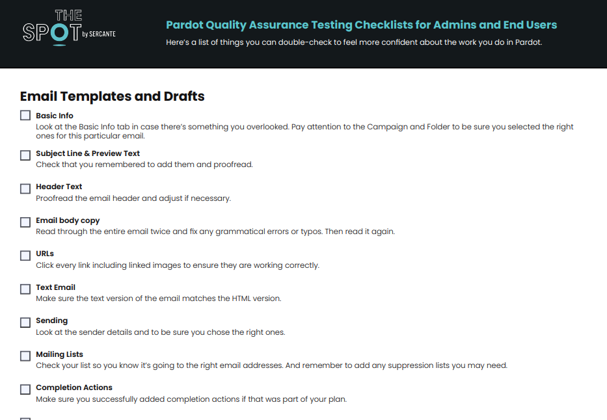Click the header subtitle about double-checking Pardot work
Viewport: 607px width, 420px height.
point(354,42)
